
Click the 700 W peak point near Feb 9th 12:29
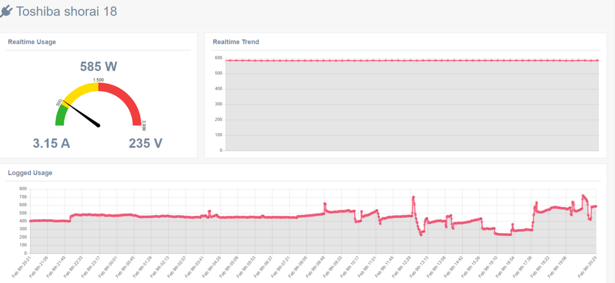[413, 197]
